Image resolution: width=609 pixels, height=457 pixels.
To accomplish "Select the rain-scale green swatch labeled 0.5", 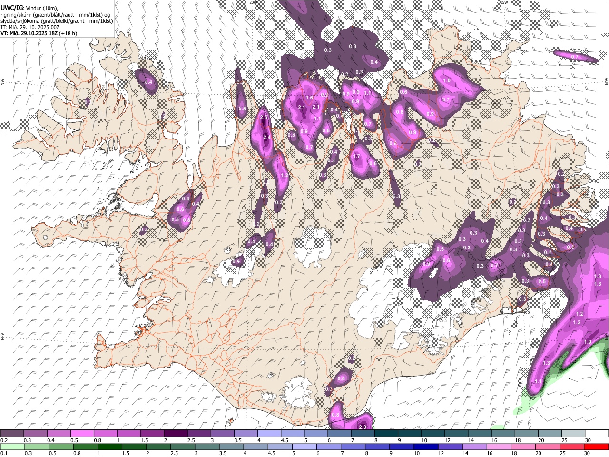I will 61,447.
